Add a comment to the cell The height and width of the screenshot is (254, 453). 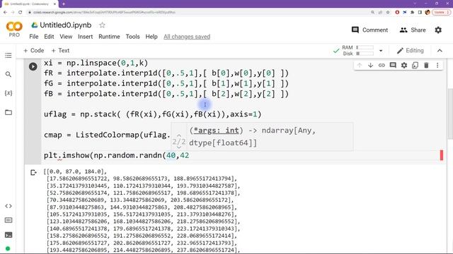393,66
